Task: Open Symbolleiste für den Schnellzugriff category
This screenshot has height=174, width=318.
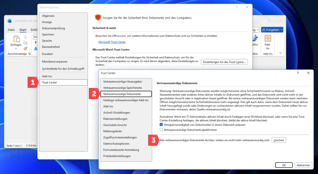Action: tap(63, 69)
